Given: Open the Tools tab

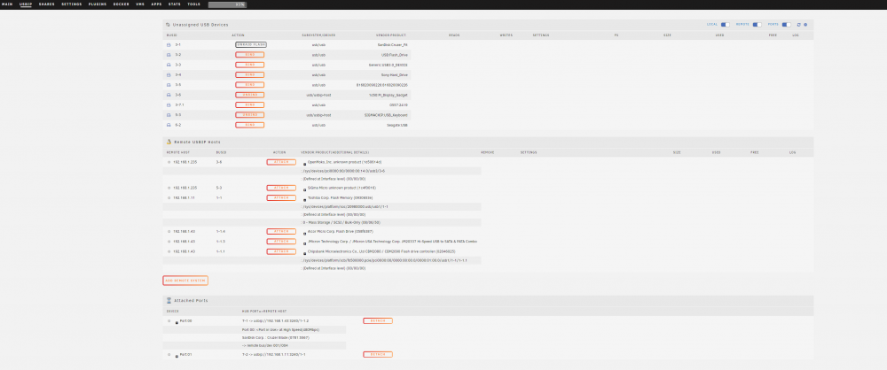Looking at the screenshot, I should [x=193, y=4].
